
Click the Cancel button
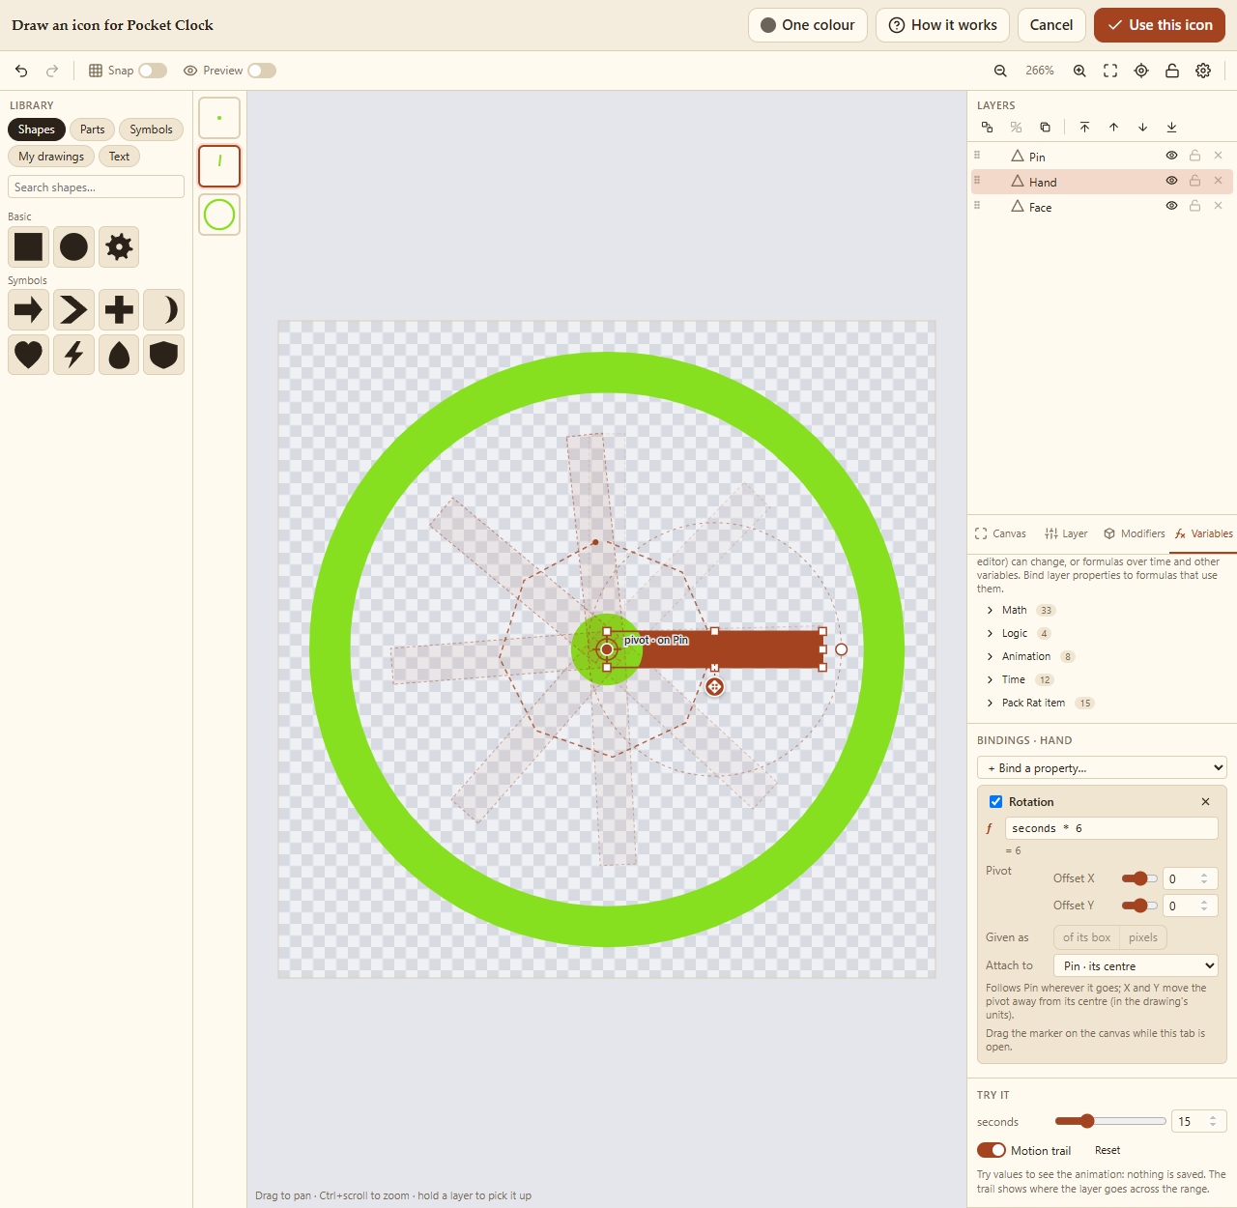(1051, 25)
